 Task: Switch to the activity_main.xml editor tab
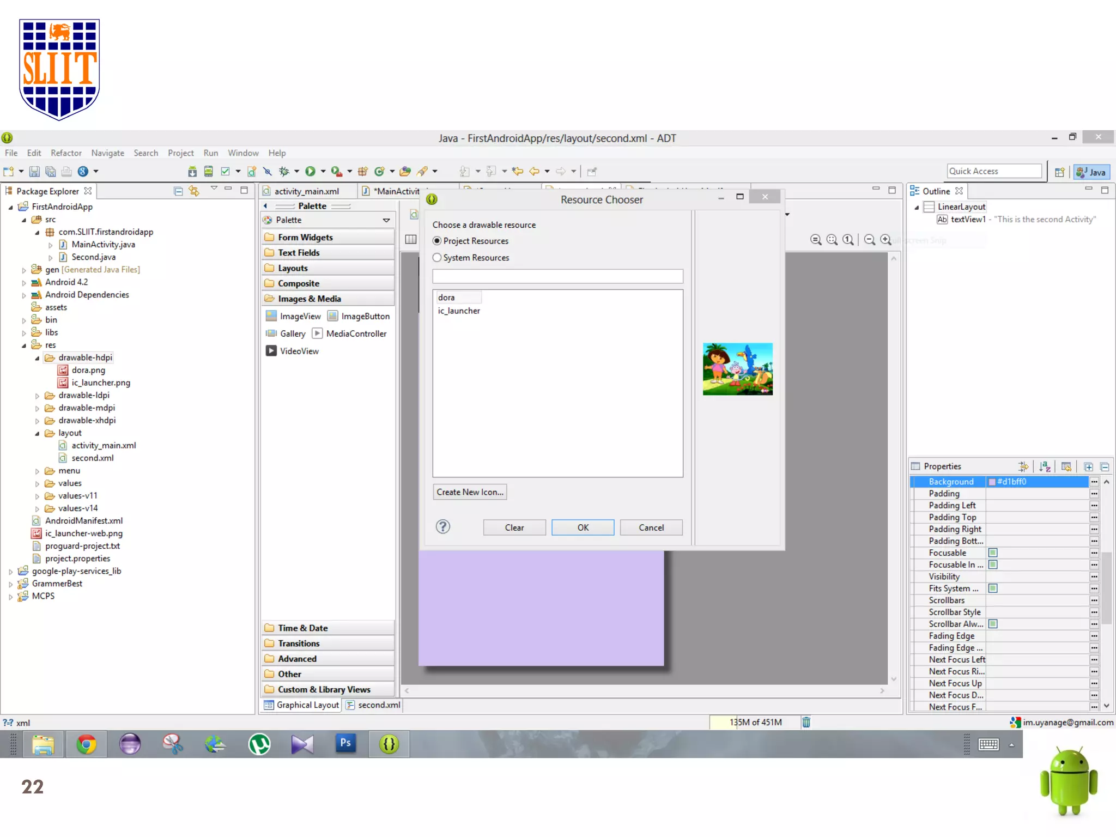[306, 191]
